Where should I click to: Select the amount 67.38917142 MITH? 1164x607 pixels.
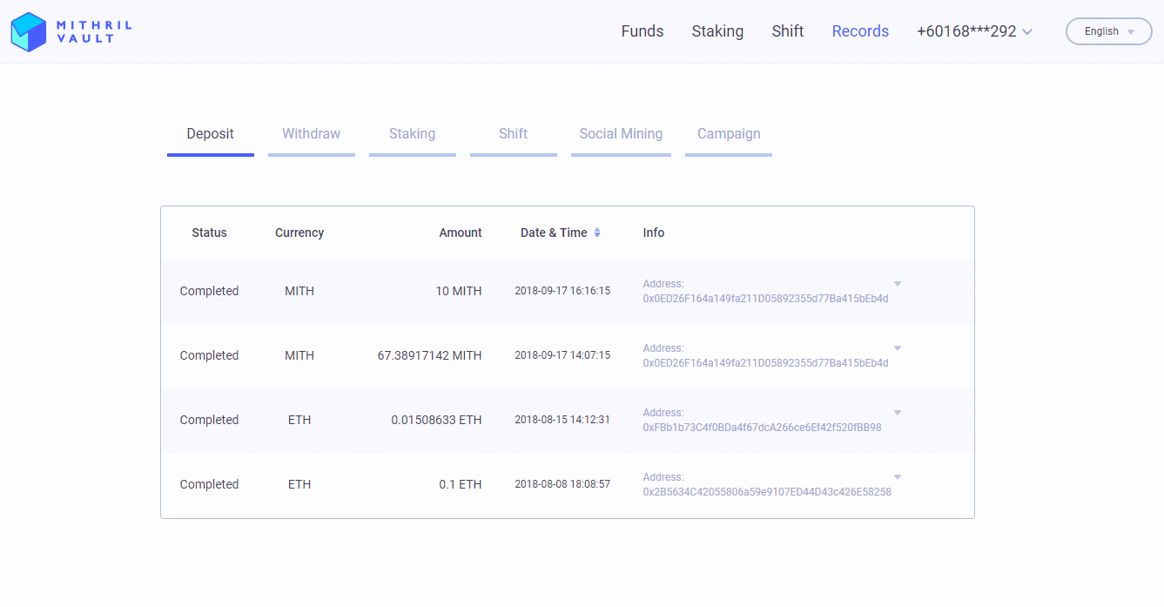pos(429,355)
